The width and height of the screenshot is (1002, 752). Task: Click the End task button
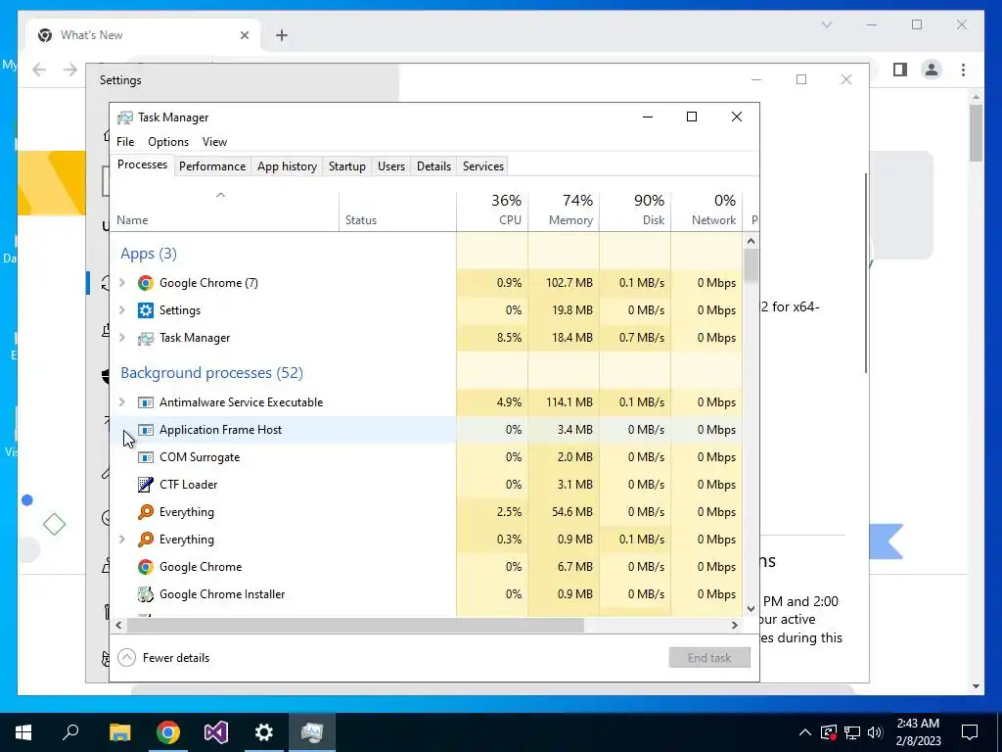(709, 658)
